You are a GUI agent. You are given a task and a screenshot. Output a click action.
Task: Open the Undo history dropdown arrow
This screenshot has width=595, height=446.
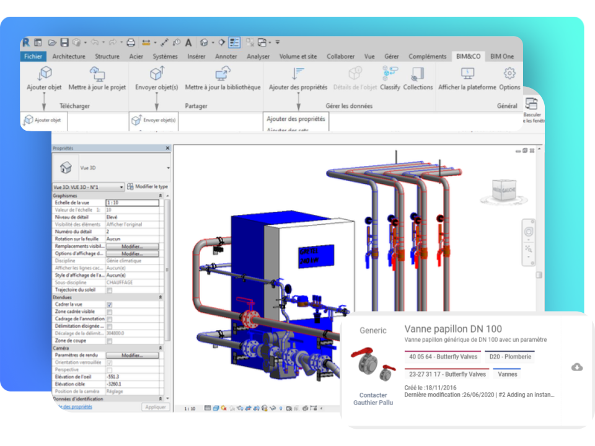tap(104, 43)
